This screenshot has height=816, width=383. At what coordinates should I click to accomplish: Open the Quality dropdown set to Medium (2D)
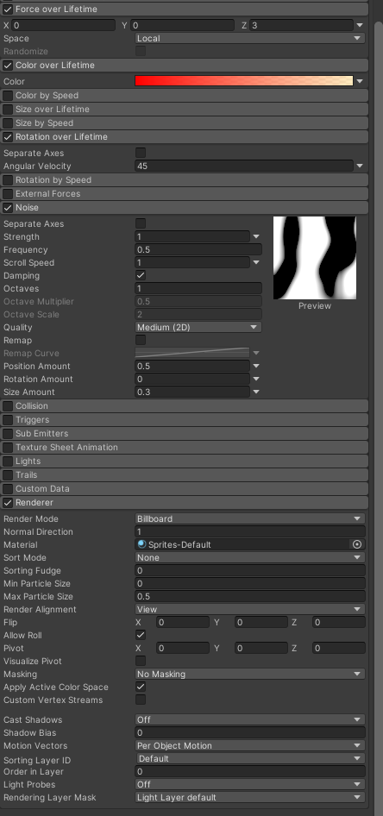pos(198,327)
